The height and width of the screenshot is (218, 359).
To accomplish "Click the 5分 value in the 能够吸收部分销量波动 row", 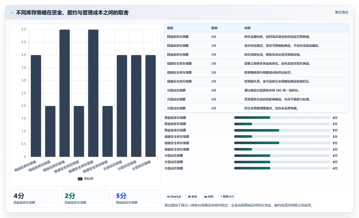I will click(x=214, y=73).
